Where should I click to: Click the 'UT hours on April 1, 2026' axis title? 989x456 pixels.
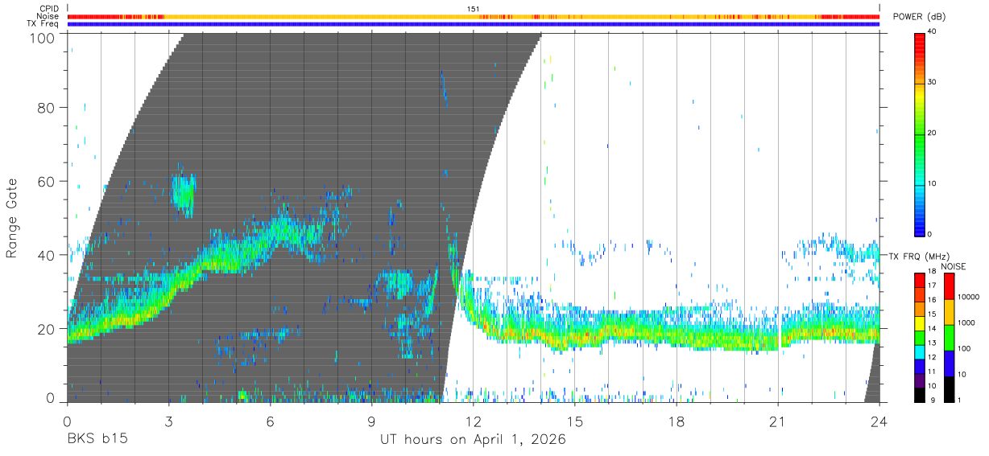coord(473,440)
